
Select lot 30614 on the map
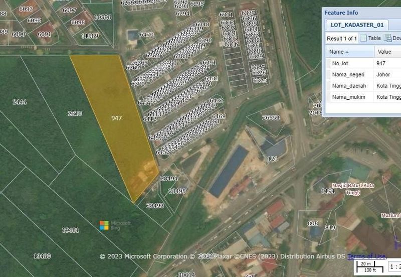186,274
